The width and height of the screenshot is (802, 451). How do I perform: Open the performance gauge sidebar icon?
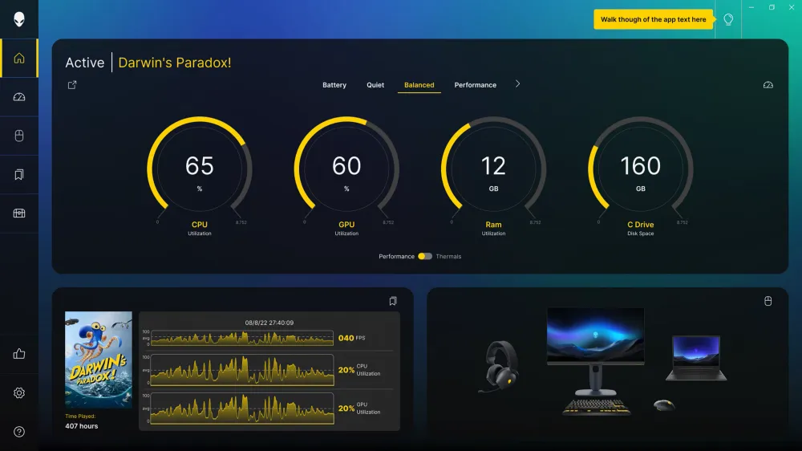pos(19,97)
